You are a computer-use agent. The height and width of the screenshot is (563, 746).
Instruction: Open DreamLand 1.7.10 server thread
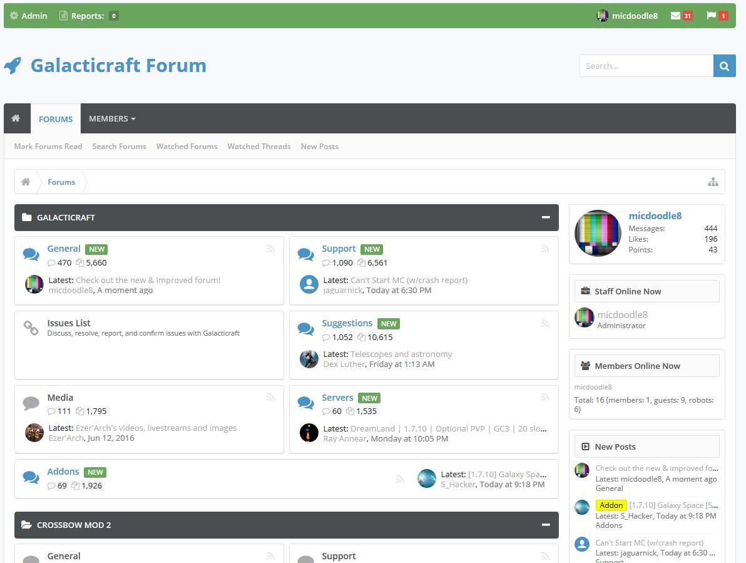(449, 428)
